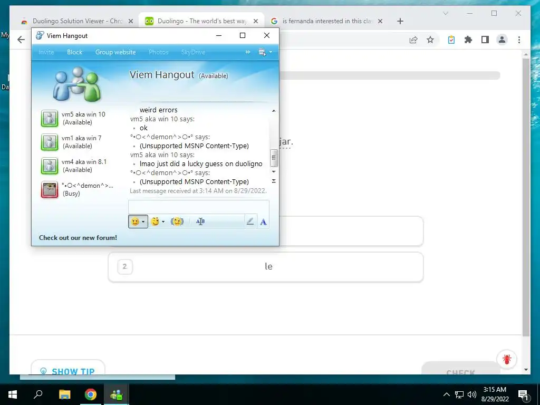Open the emoticon picker smiley face
Screen dimensions: 540x405
pos(135,221)
